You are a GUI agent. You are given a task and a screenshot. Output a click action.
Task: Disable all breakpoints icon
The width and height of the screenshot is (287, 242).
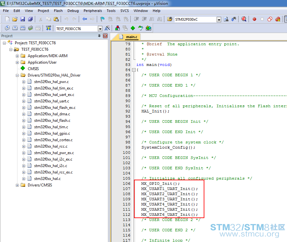[270, 19]
